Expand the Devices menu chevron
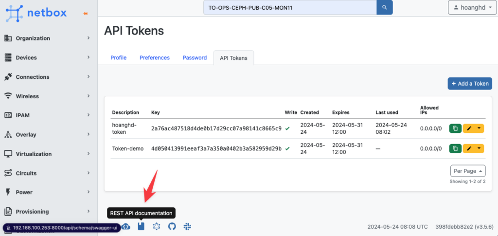The image size is (498, 236). pyautogui.click(x=89, y=57)
